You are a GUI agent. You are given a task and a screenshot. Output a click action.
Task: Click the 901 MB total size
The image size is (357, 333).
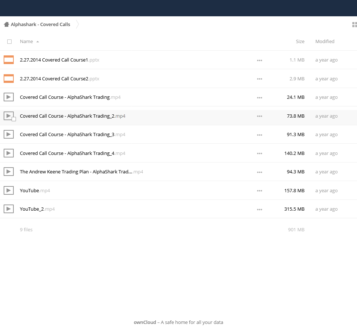(296, 230)
